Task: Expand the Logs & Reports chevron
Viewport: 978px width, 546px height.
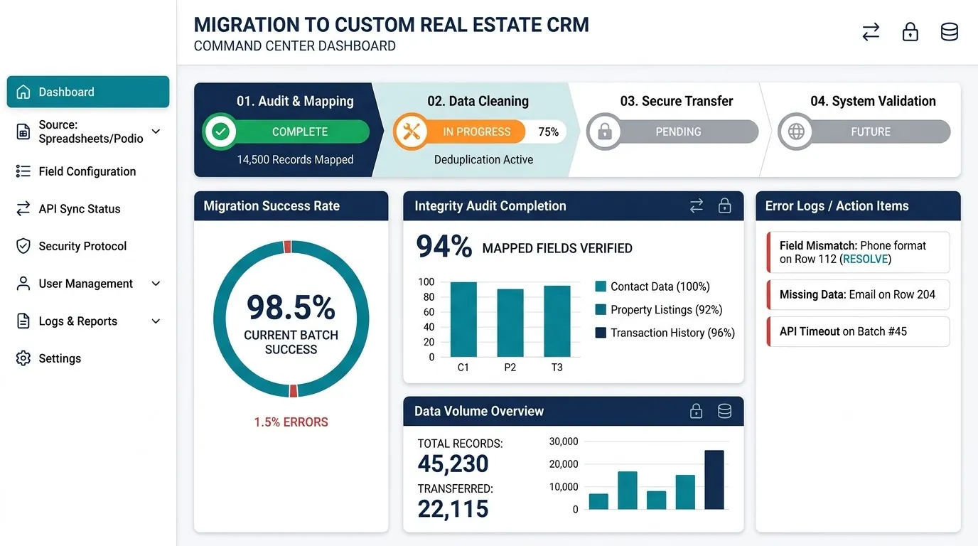Action: 156,321
